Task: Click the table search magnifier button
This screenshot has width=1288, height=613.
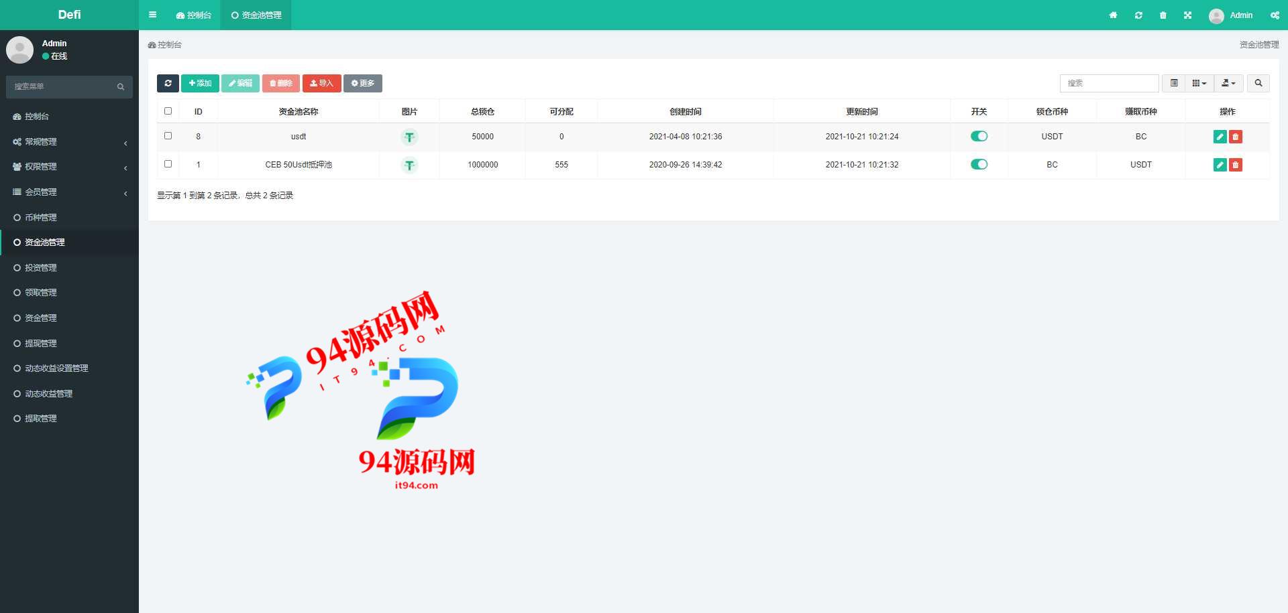Action: (x=1258, y=83)
